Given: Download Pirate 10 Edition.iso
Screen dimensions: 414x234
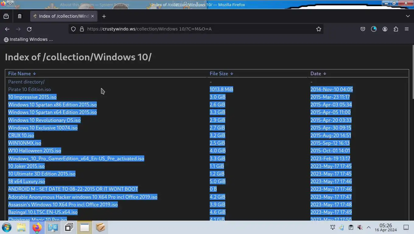Looking at the screenshot, I should [x=30, y=89].
